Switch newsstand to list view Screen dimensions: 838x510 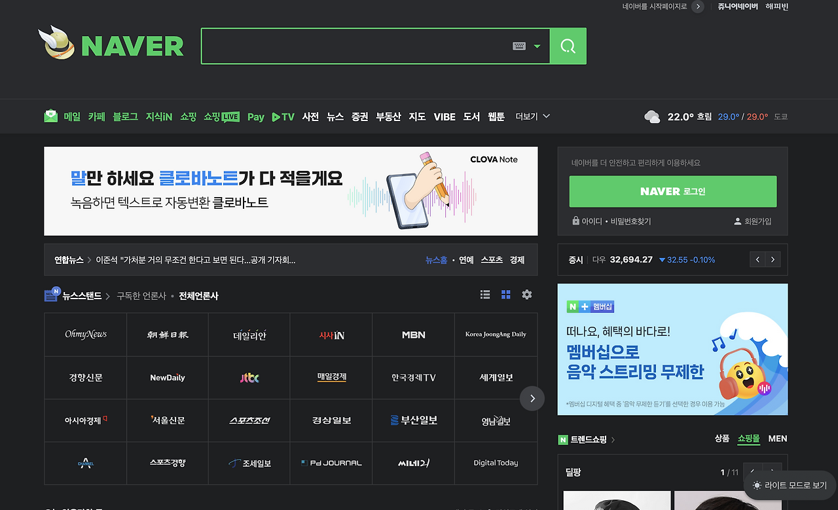coord(484,295)
